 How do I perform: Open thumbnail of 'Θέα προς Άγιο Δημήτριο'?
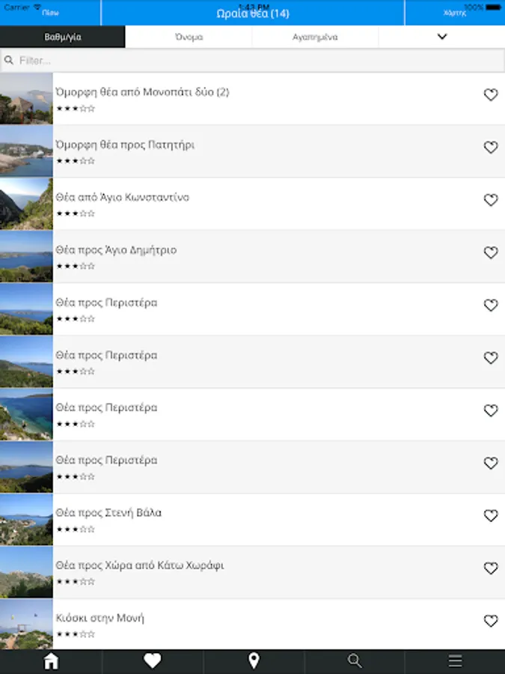[26, 256]
